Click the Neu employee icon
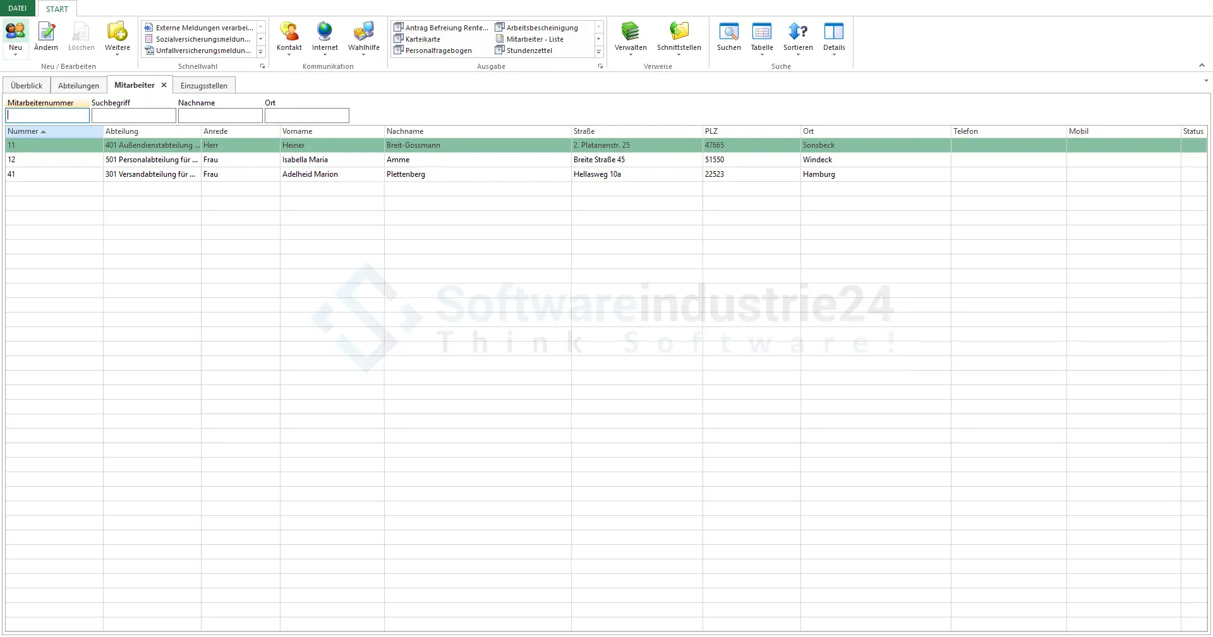Viewport: 1213px width, 637px height. tap(15, 31)
